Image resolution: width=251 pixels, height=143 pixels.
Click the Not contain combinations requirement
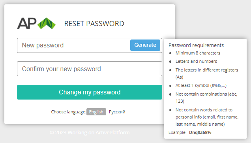[x=206, y=98]
